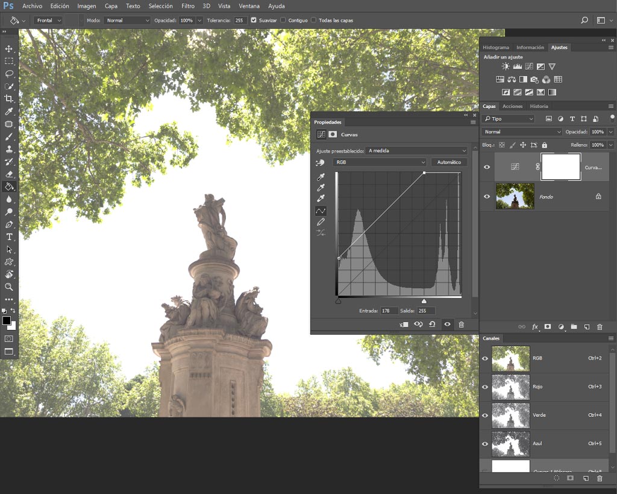Toggle visibility of Rojo channel
Viewport: 617px width, 494px height.
tap(485, 387)
